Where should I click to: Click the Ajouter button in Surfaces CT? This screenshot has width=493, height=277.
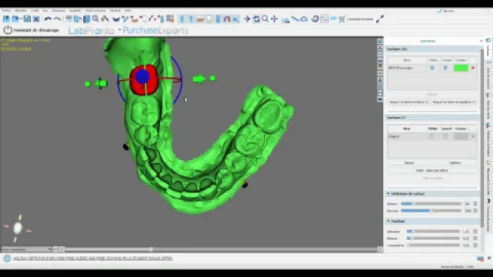409,162
